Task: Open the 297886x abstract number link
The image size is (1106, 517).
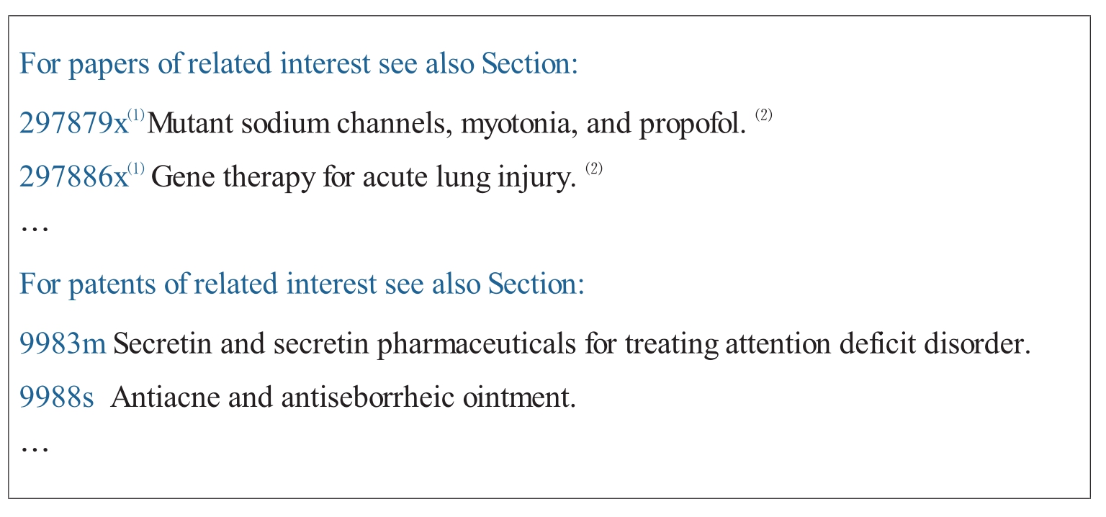Action: point(72,177)
